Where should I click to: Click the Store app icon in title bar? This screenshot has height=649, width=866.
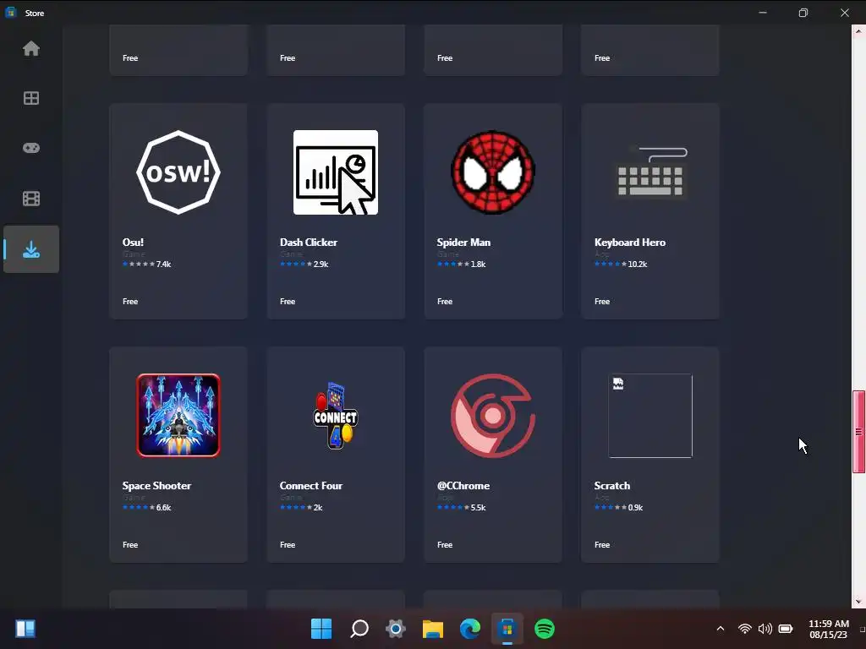(x=10, y=12)
